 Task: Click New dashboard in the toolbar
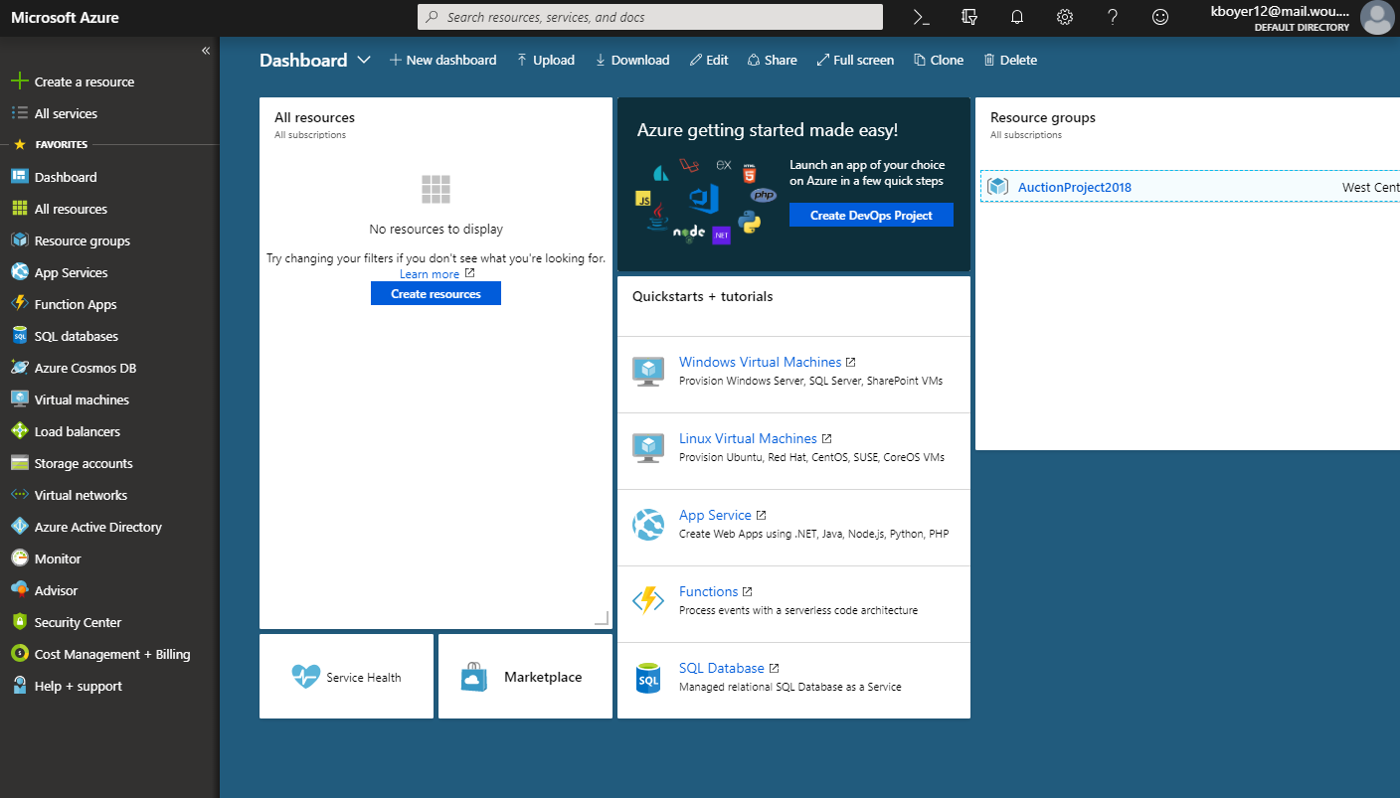pos(442,60)
